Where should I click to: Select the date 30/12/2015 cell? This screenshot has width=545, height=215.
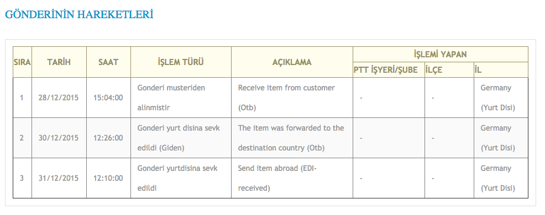59,138
